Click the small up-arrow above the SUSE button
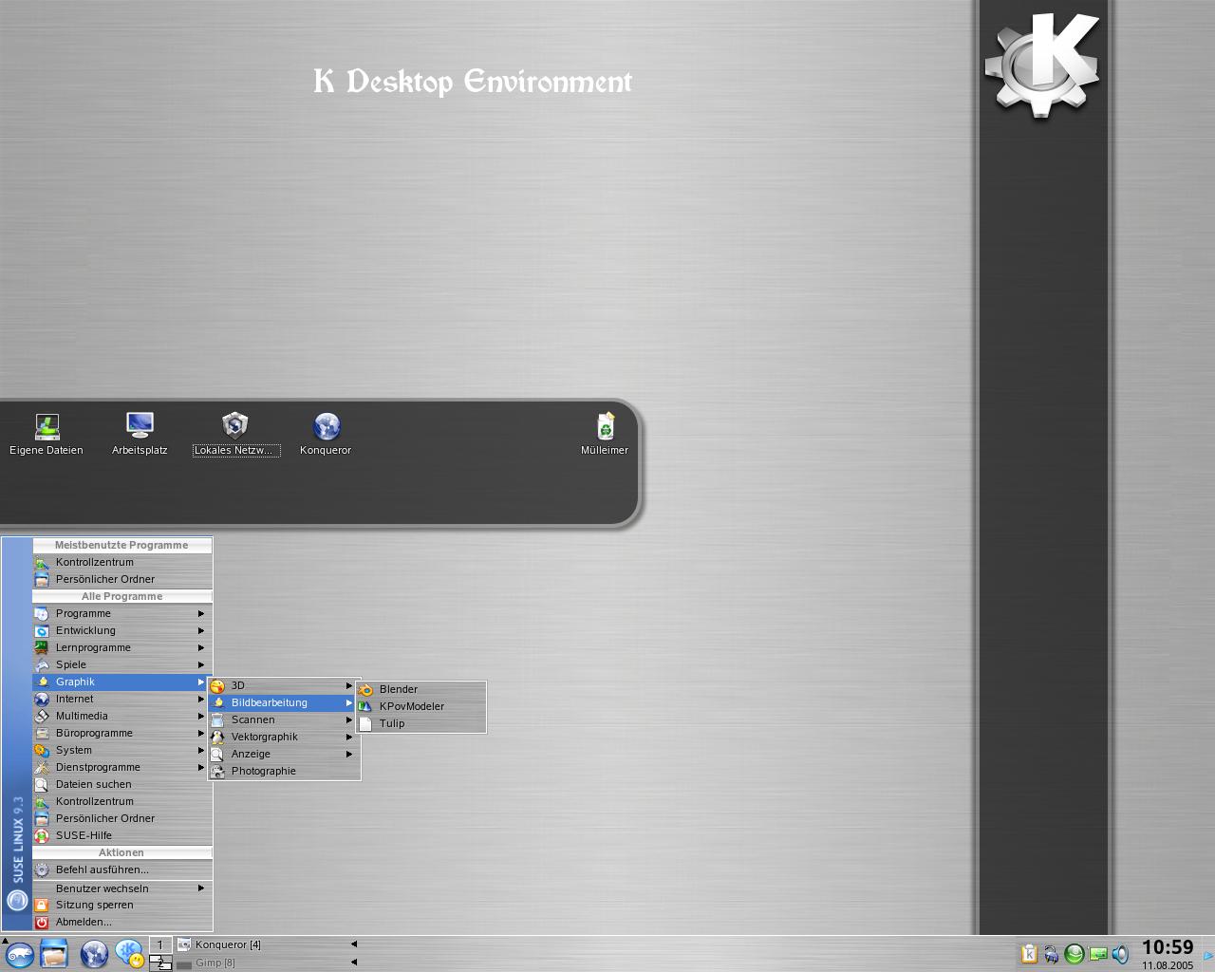The width and height of the screenshot is (1215, 972). click(x=5, y=940)
